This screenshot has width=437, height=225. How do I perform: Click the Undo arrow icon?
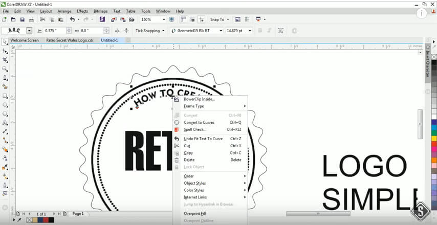pos(72,19)
